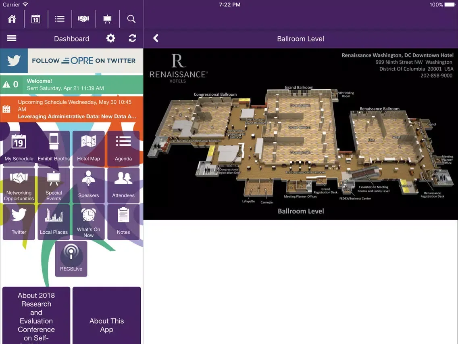Tap the 999 Ninth Street NW address line
This screenshot has height=344, width=458.
coord(414,62)
